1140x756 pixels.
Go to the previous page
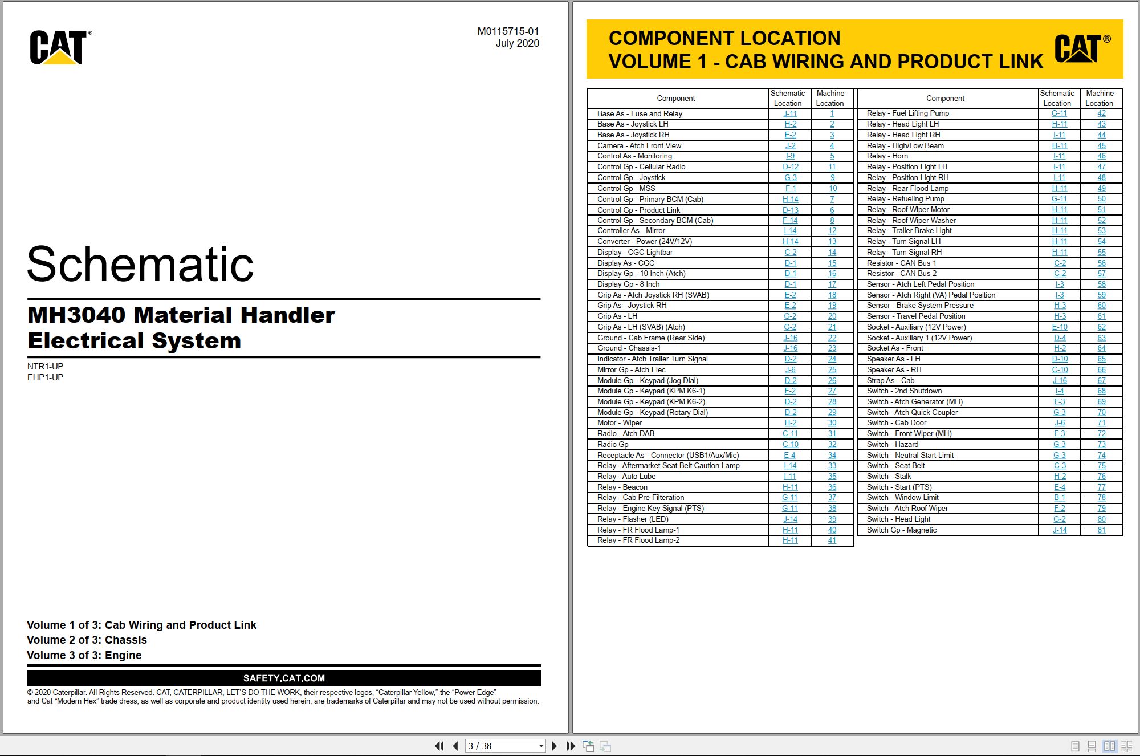coord(455,746)
